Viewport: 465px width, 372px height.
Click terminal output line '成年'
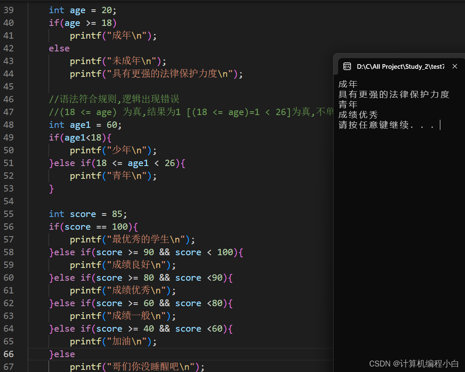(x=348, y=85)
